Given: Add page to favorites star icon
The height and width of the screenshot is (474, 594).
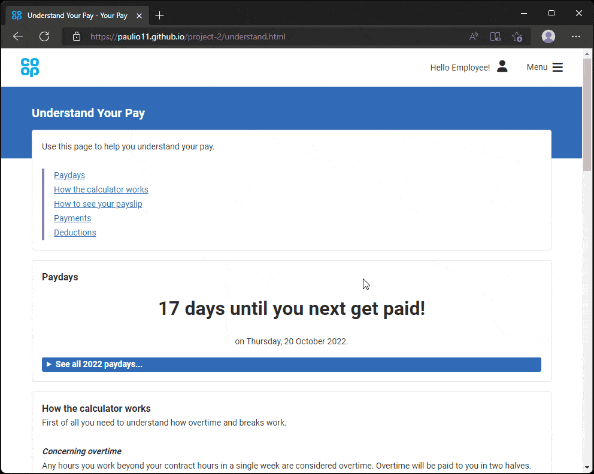Looking at the screenshot, I should point(517,36).
